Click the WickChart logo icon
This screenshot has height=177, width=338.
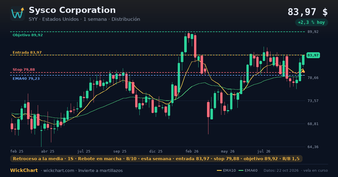(x=17, y=13)
